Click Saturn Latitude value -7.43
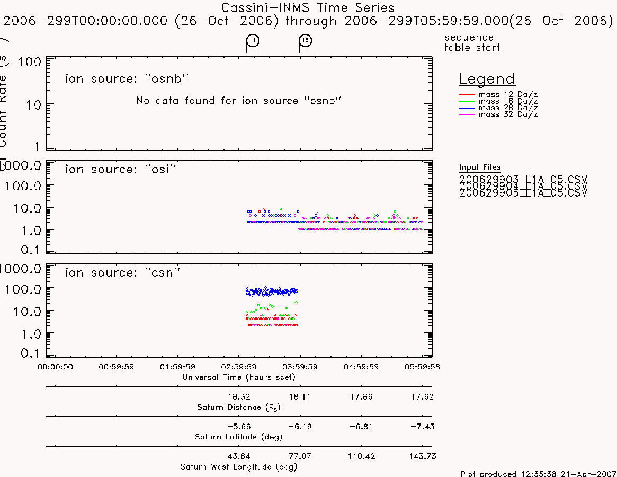The height and width of the screenshot is (477, 617). [422, 427]
